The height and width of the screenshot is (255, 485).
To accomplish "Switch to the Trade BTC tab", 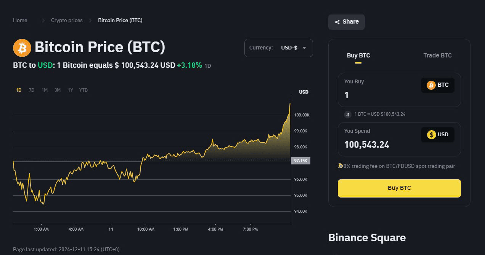I will pyautogui.click(x=437, y=56).
